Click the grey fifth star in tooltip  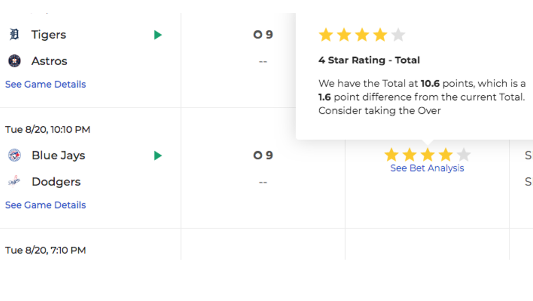click(398, 35)
